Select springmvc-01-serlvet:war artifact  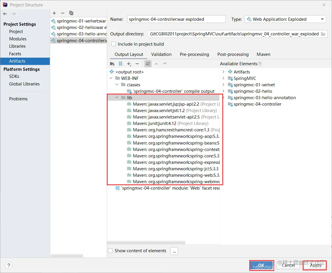[79, 21]
